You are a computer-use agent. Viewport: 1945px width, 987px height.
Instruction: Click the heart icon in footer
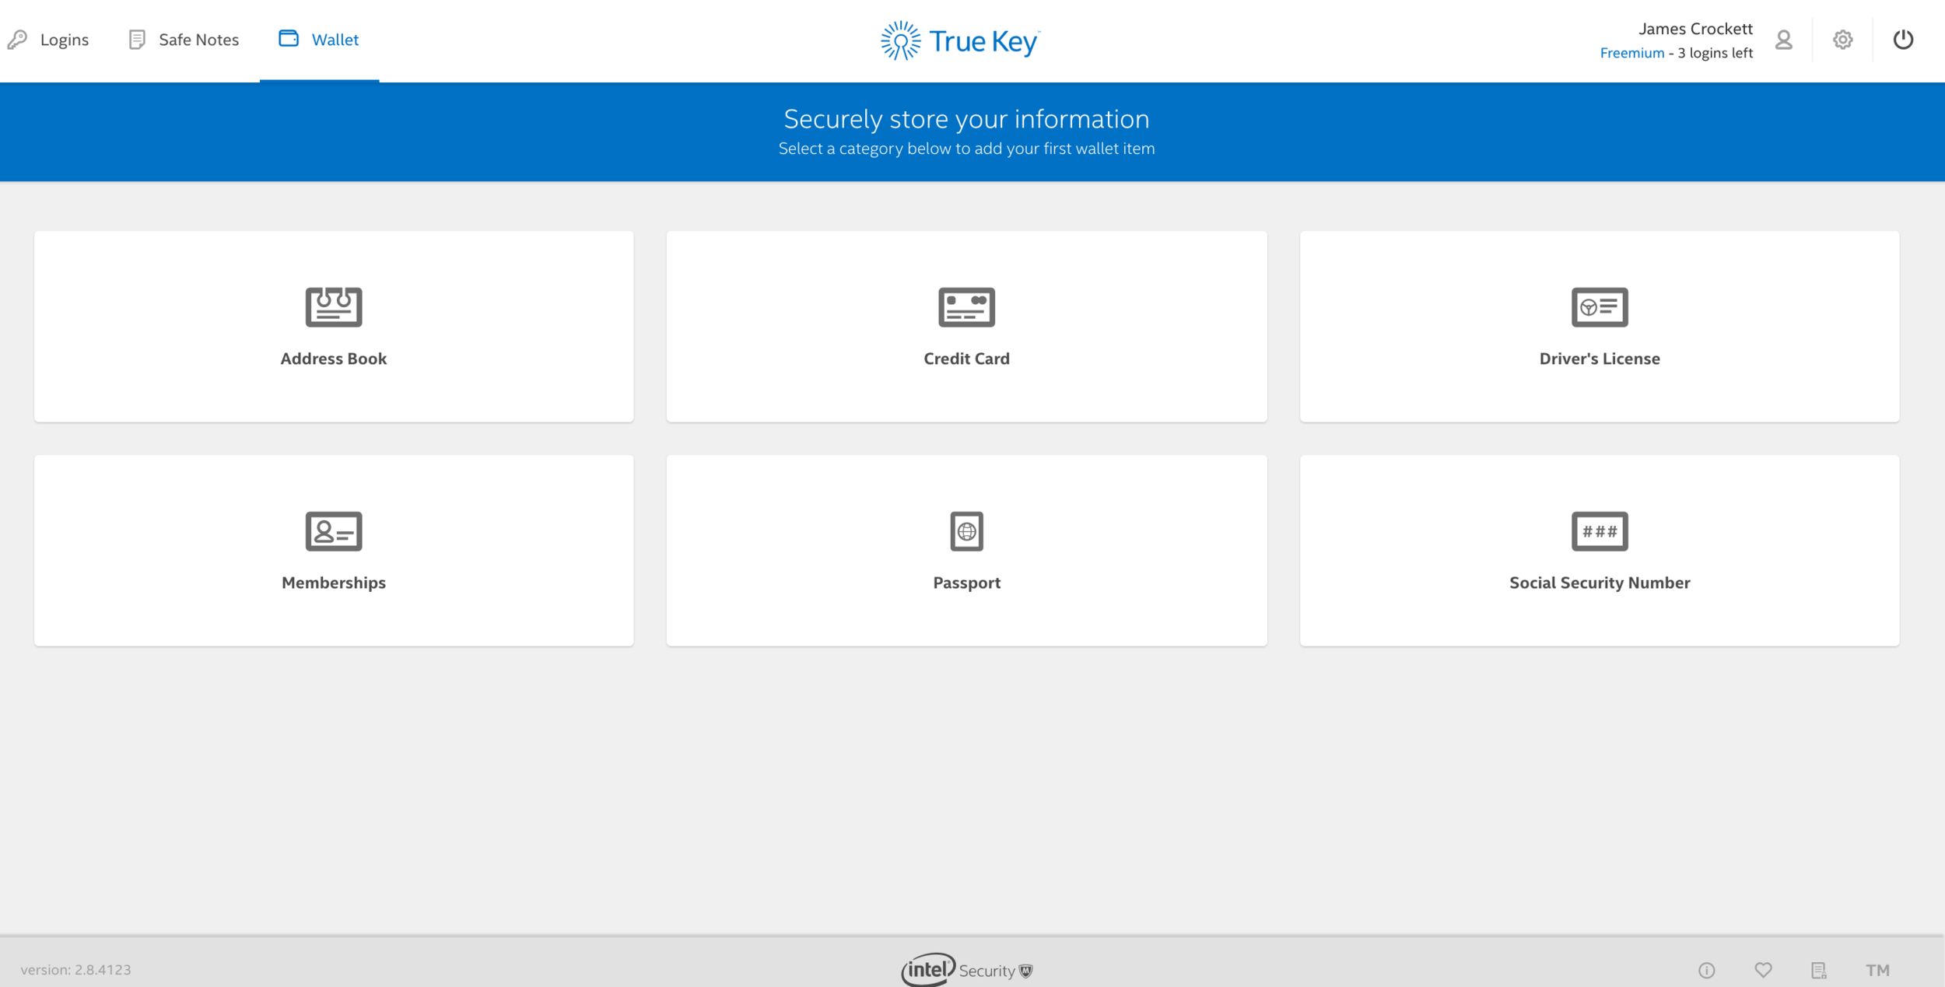1763,970
